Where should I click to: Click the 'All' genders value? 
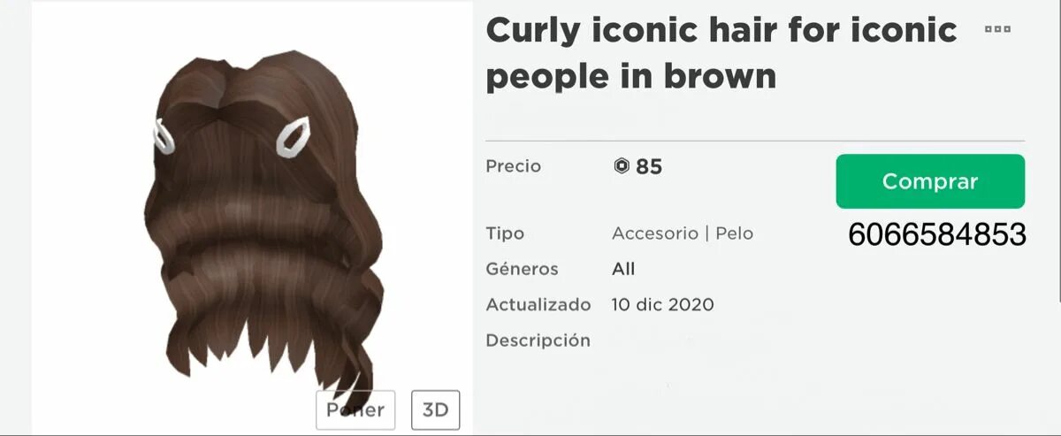623,269
